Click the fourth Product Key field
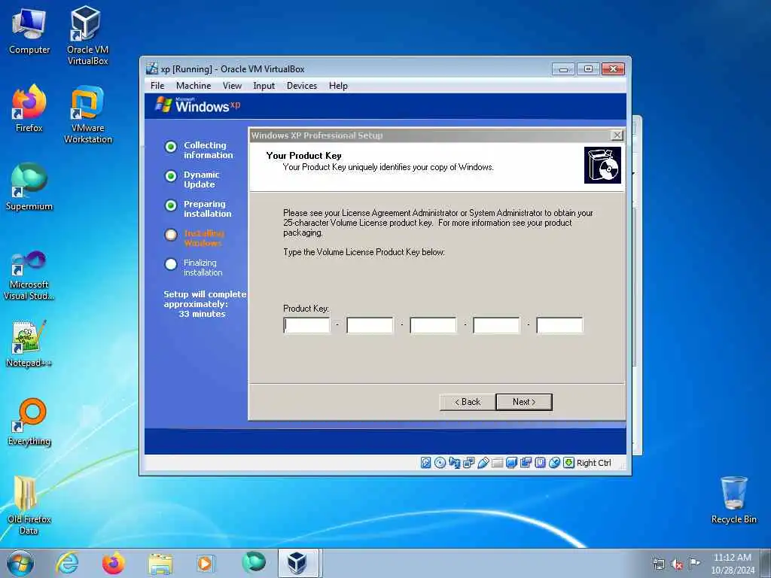Image resolution: width=771 pixels, height=578 pixels. click(496, 325)
